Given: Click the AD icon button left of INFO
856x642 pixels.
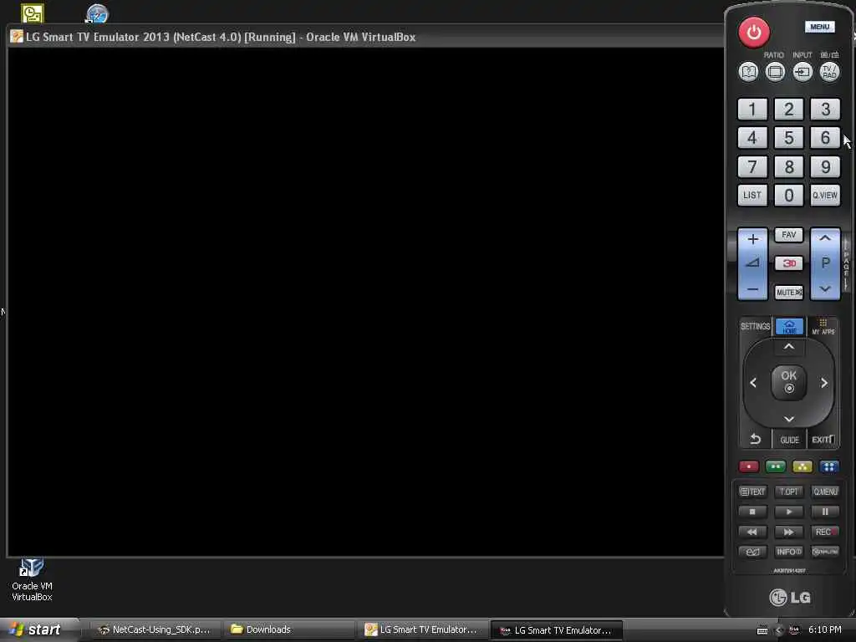Looking at the screenshot, I should pyautogui.click(x=752, y=552).
